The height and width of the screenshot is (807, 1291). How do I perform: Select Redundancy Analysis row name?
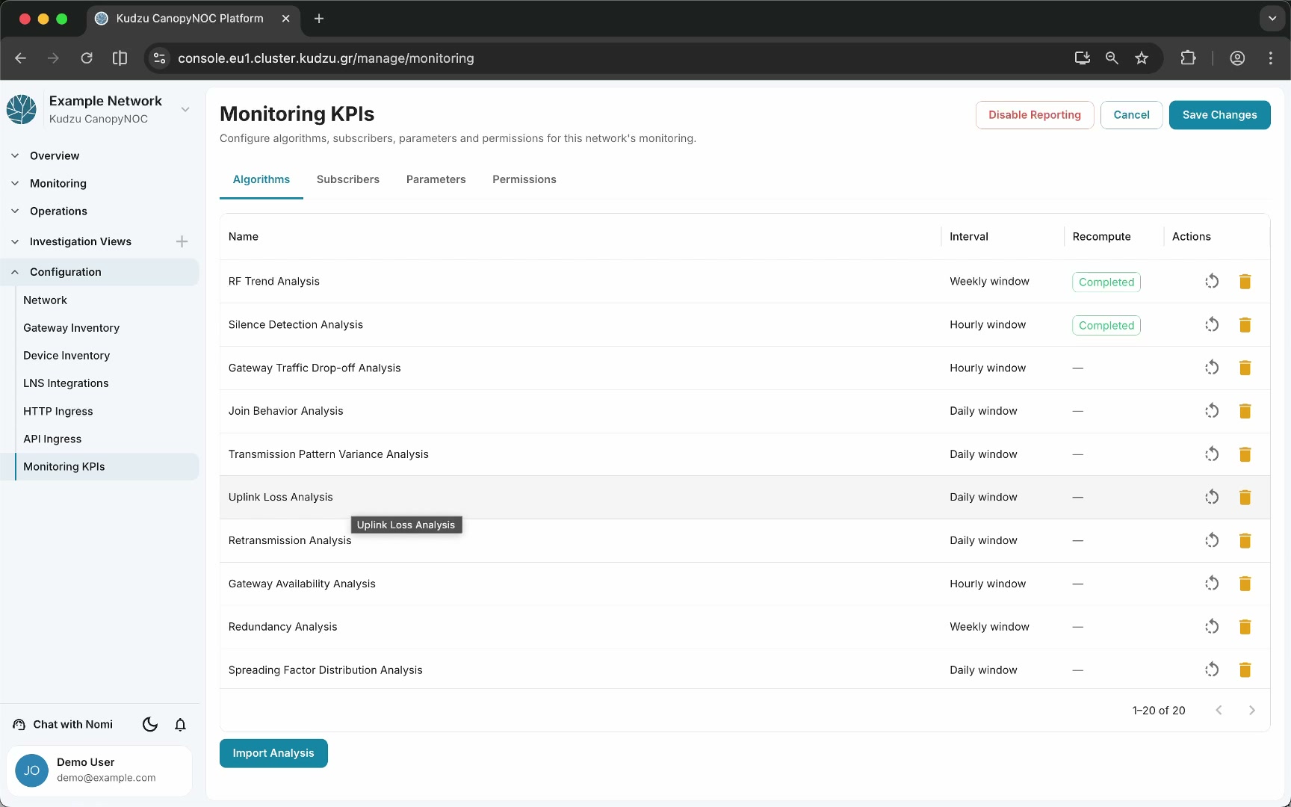click(282, 627)
